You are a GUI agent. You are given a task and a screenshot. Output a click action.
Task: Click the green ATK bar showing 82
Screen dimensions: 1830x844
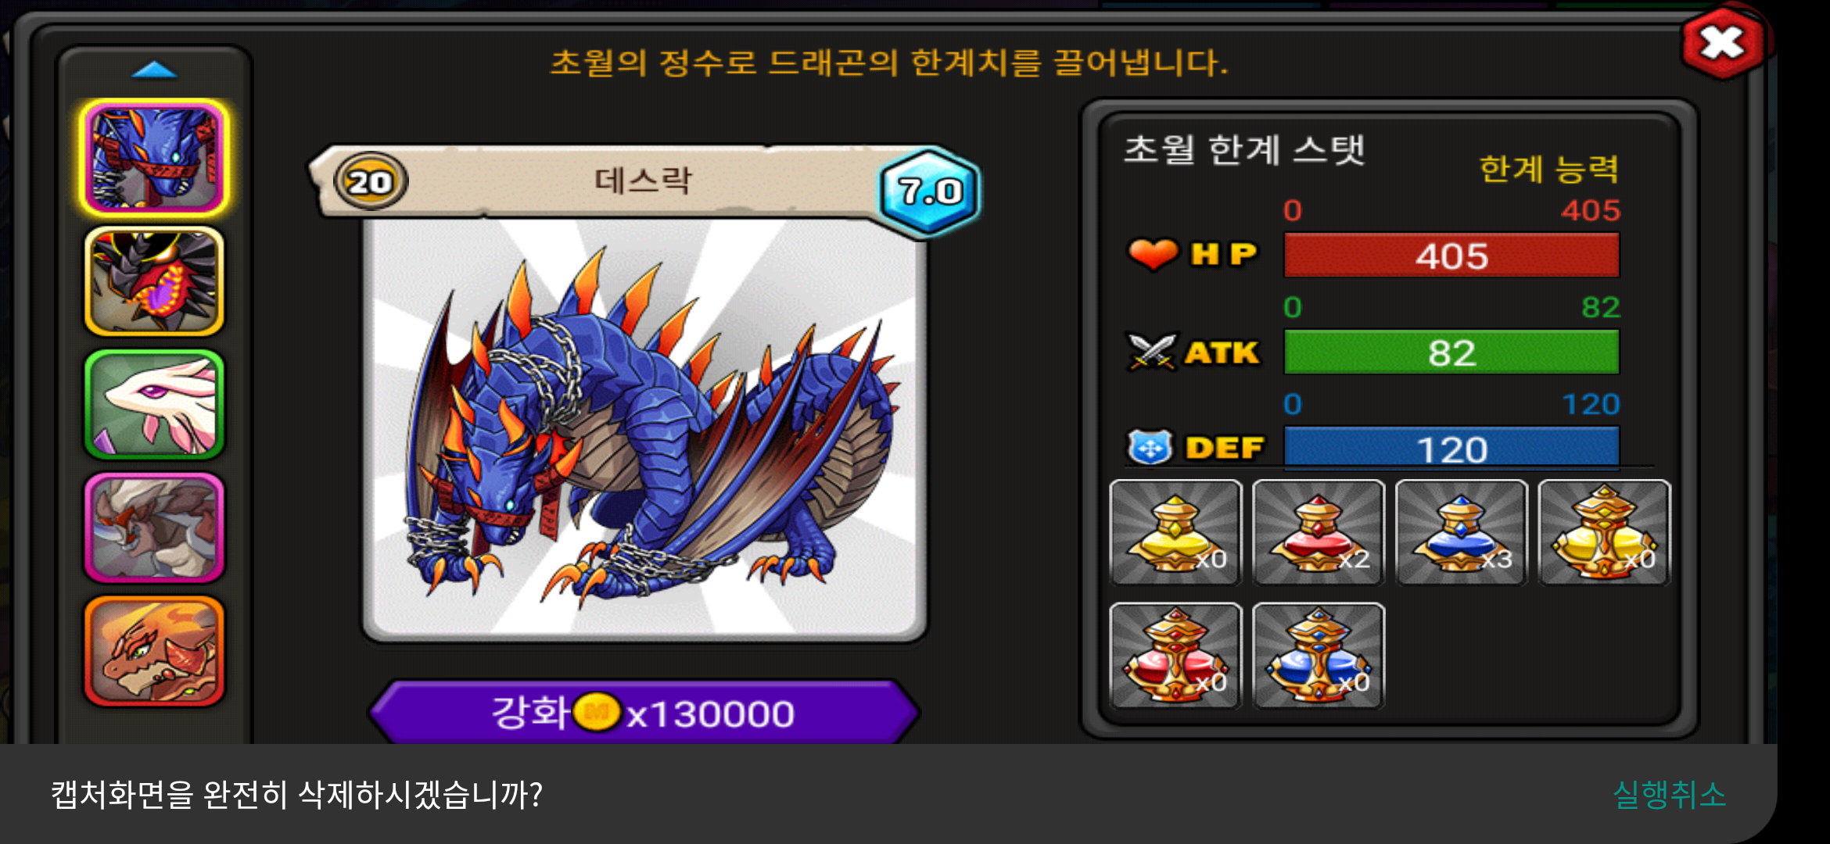tap(1451, 352)
